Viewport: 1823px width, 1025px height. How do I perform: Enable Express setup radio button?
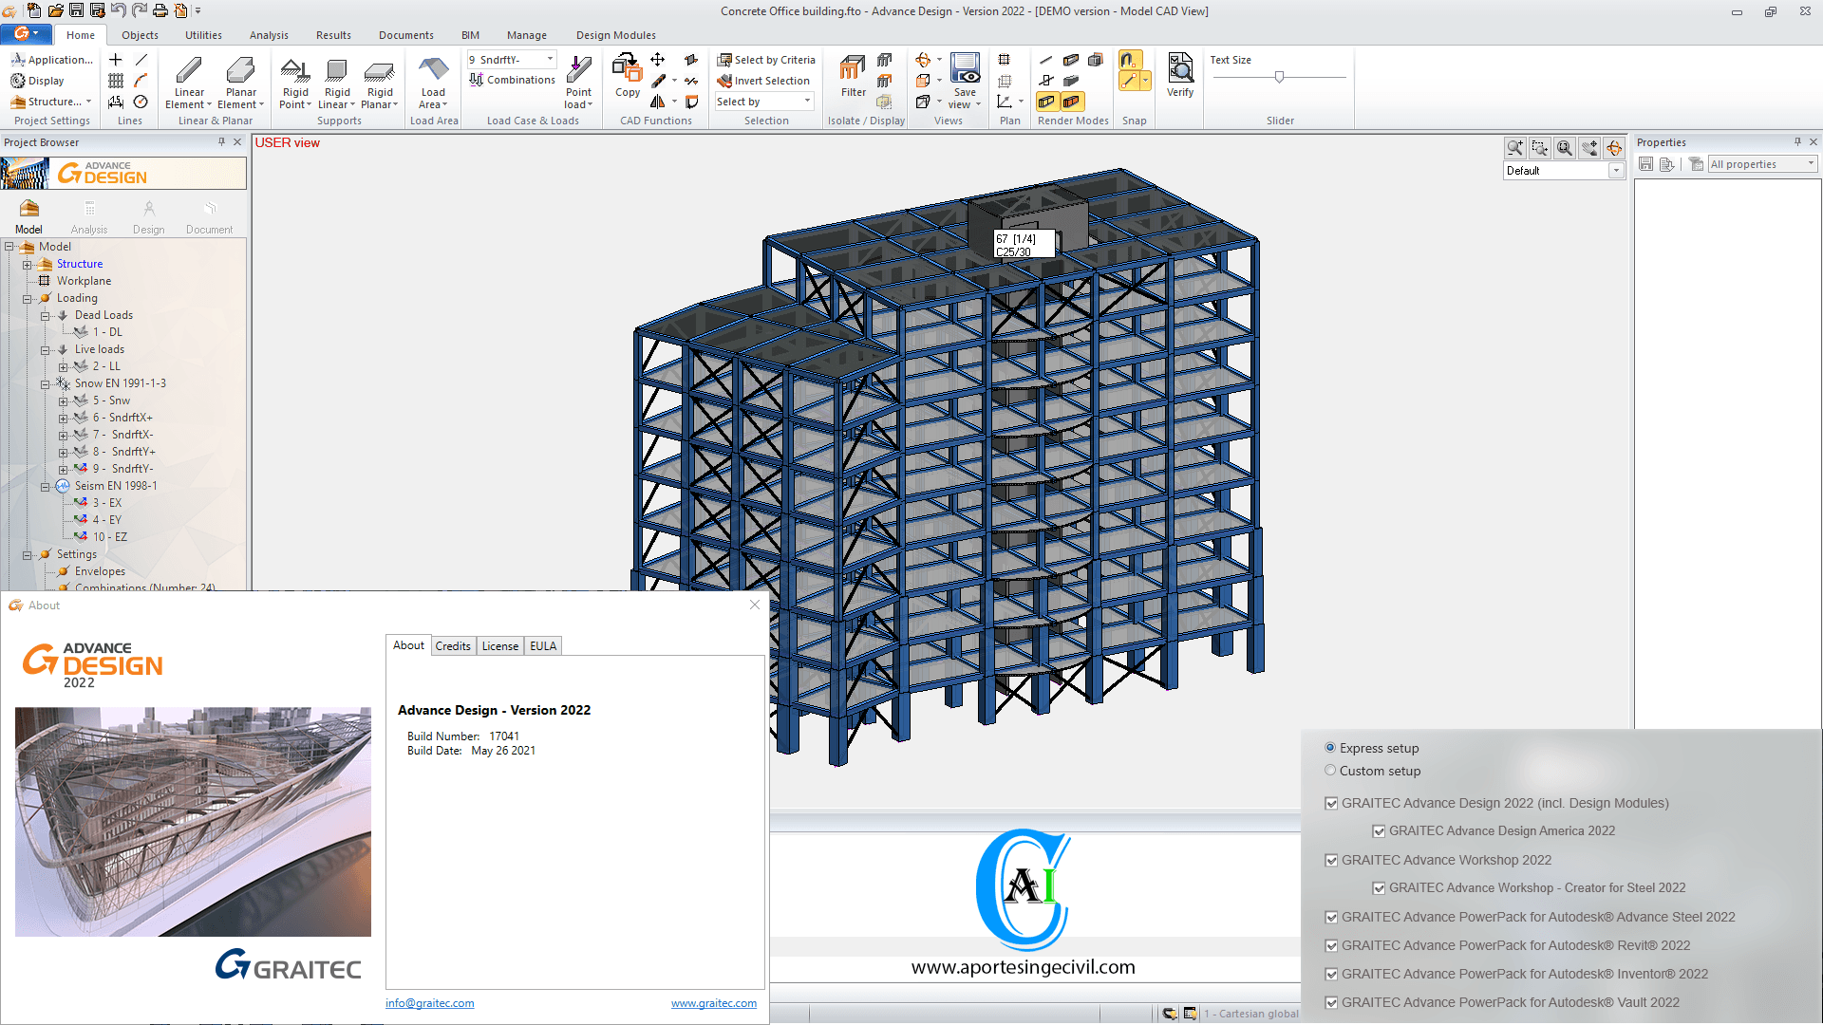pyautogui.click(x=1331, y=747)
